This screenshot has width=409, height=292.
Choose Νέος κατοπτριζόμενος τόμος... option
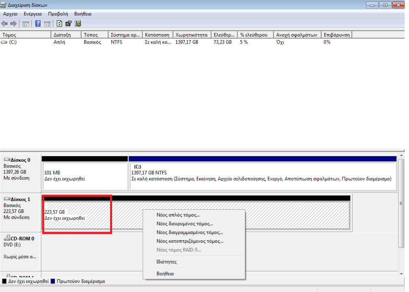click(194, 241)
